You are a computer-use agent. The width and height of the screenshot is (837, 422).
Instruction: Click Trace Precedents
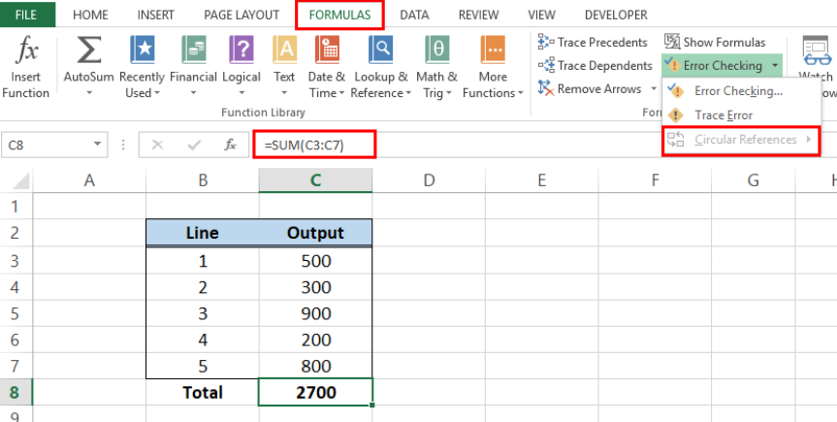pos(593,43)
